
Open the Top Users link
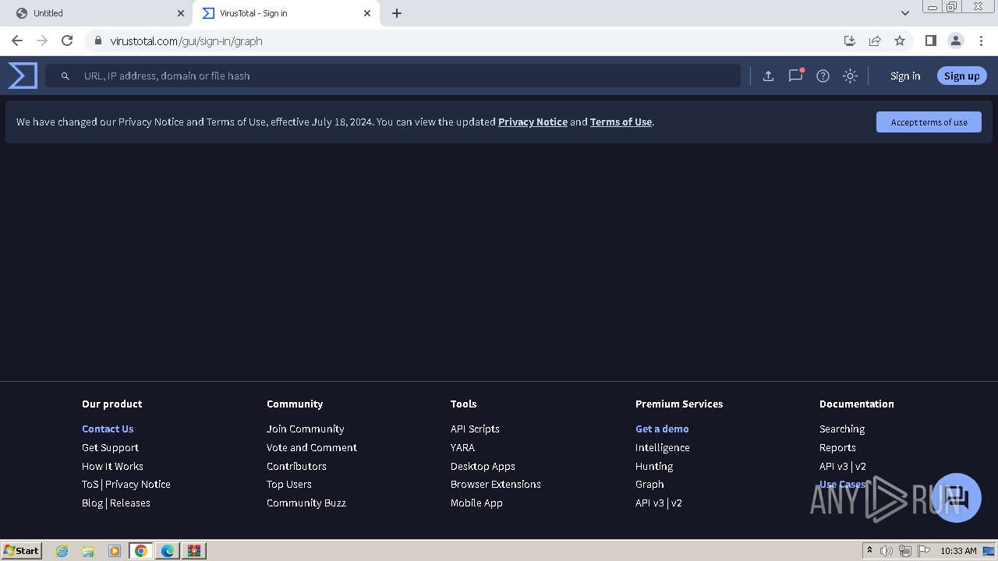pyautogui.click(x=288, y=484)
